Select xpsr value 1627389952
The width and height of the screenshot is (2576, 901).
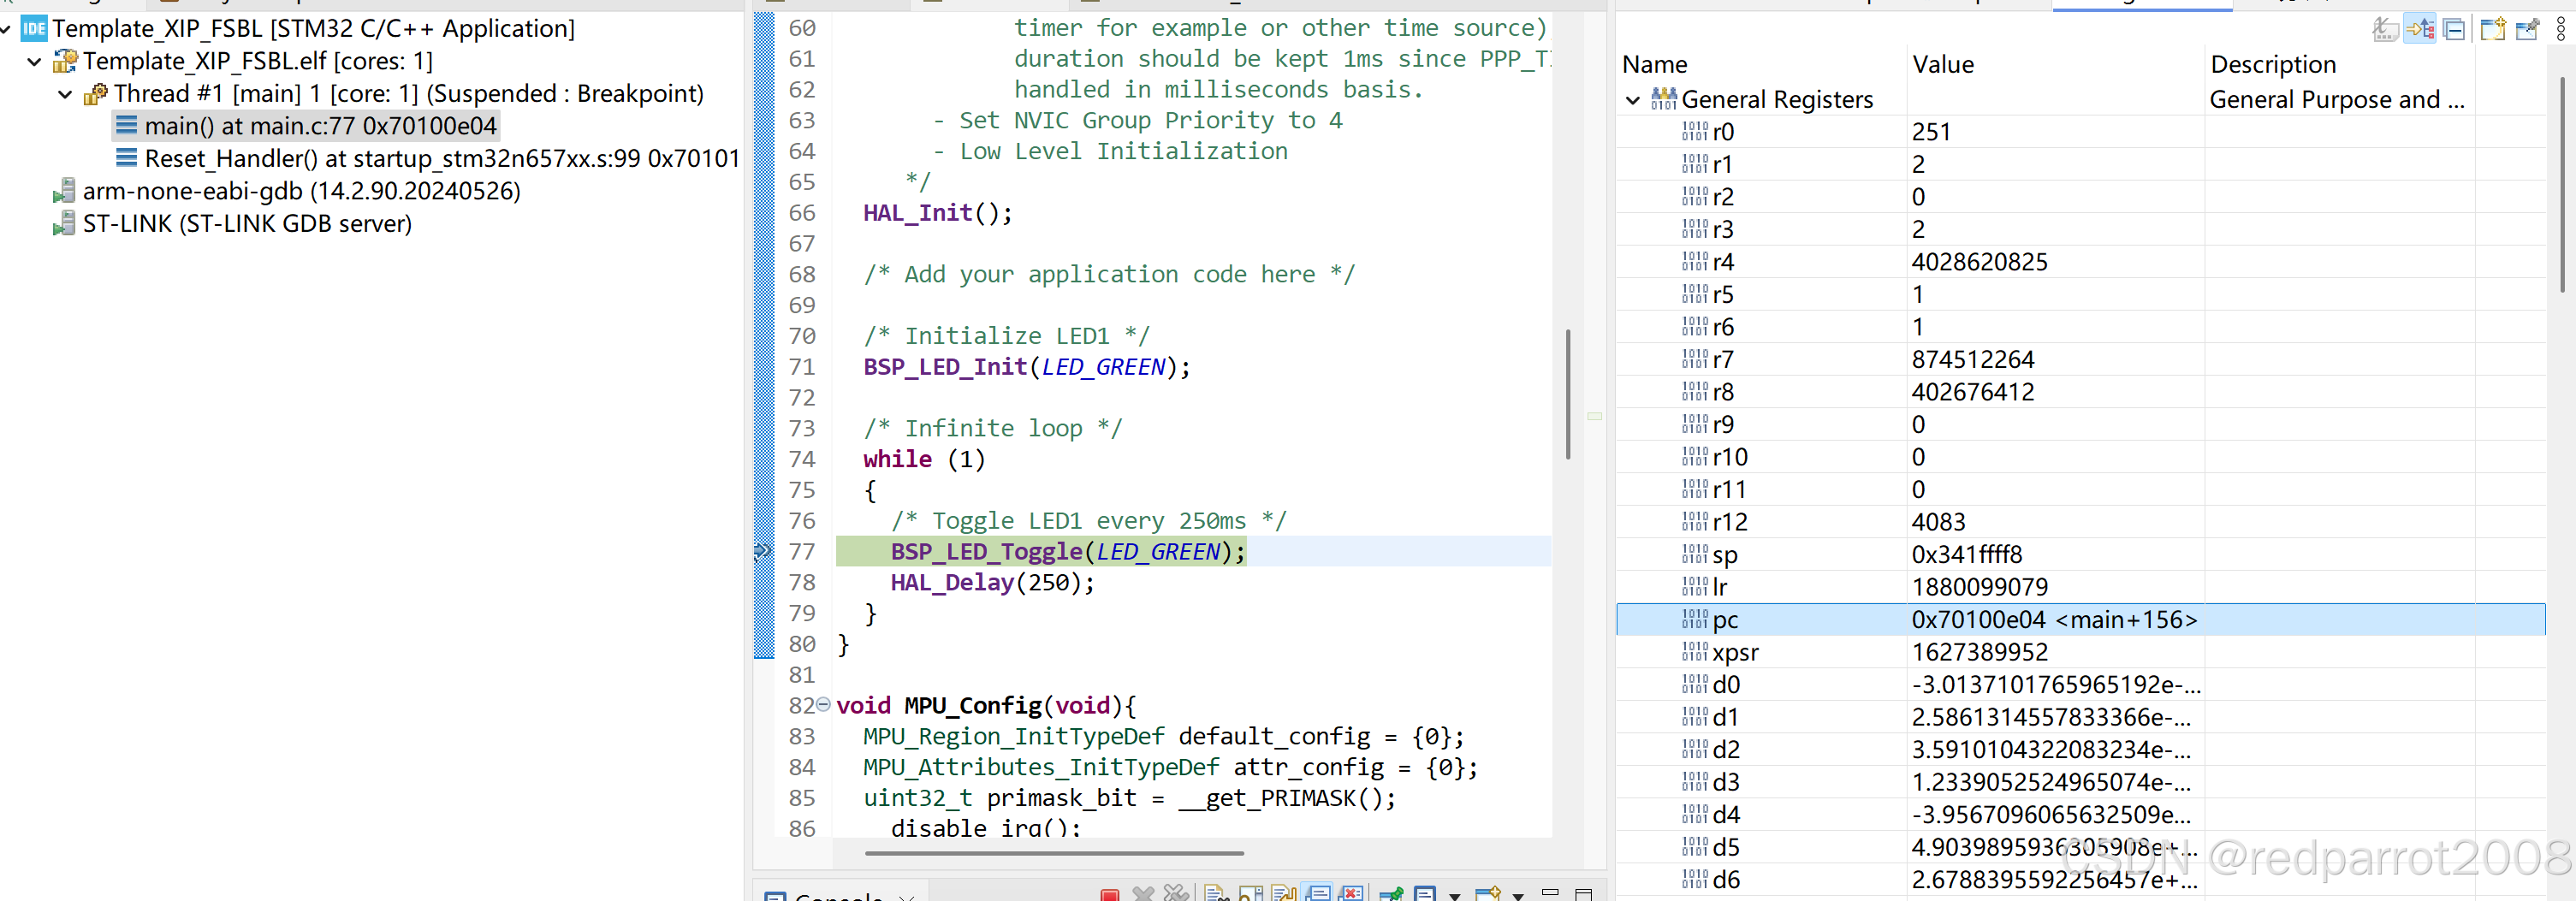click(x=1979, y=652)
